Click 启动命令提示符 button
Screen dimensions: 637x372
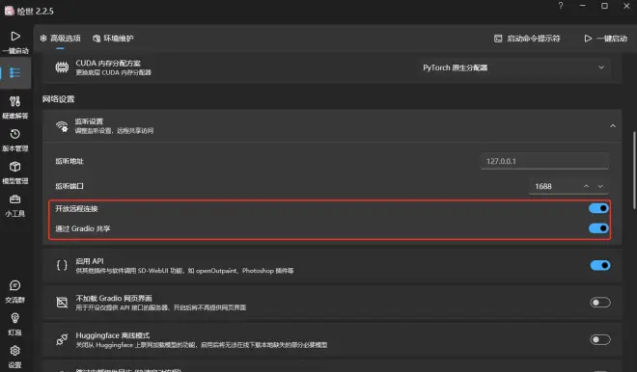click(x=527, y=39)
